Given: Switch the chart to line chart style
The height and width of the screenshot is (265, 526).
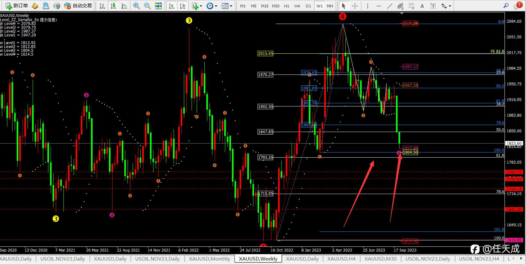Looking at the screenshot, I should [124, 6].
